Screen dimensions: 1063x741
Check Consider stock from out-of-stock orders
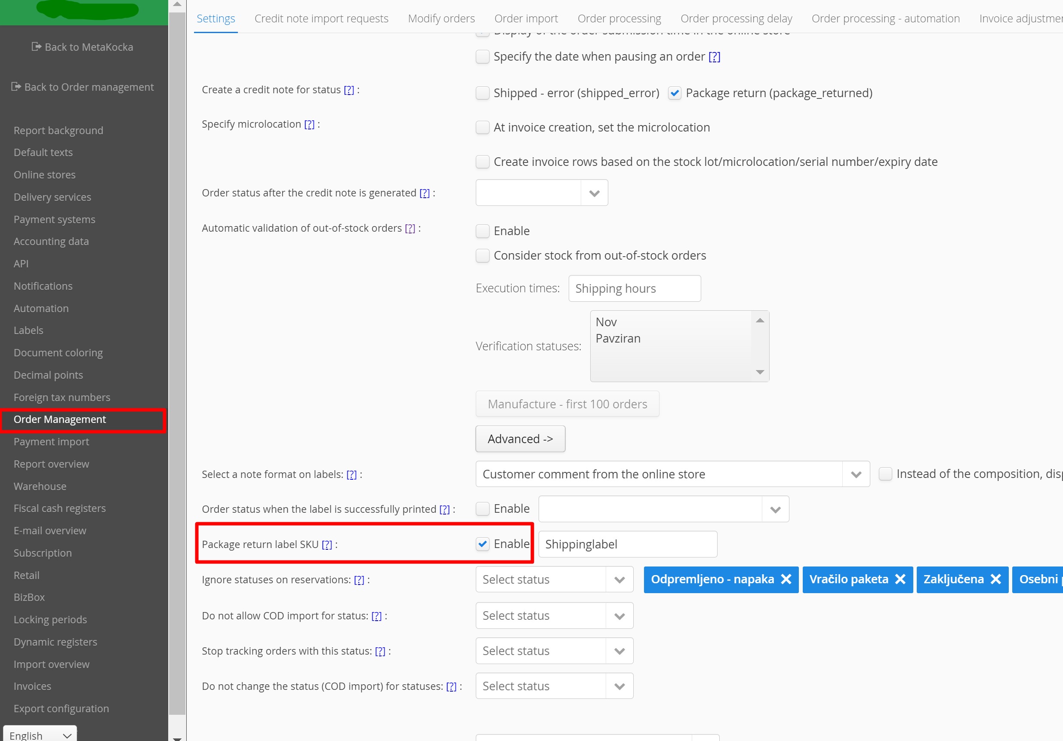[x=482, y=255]
